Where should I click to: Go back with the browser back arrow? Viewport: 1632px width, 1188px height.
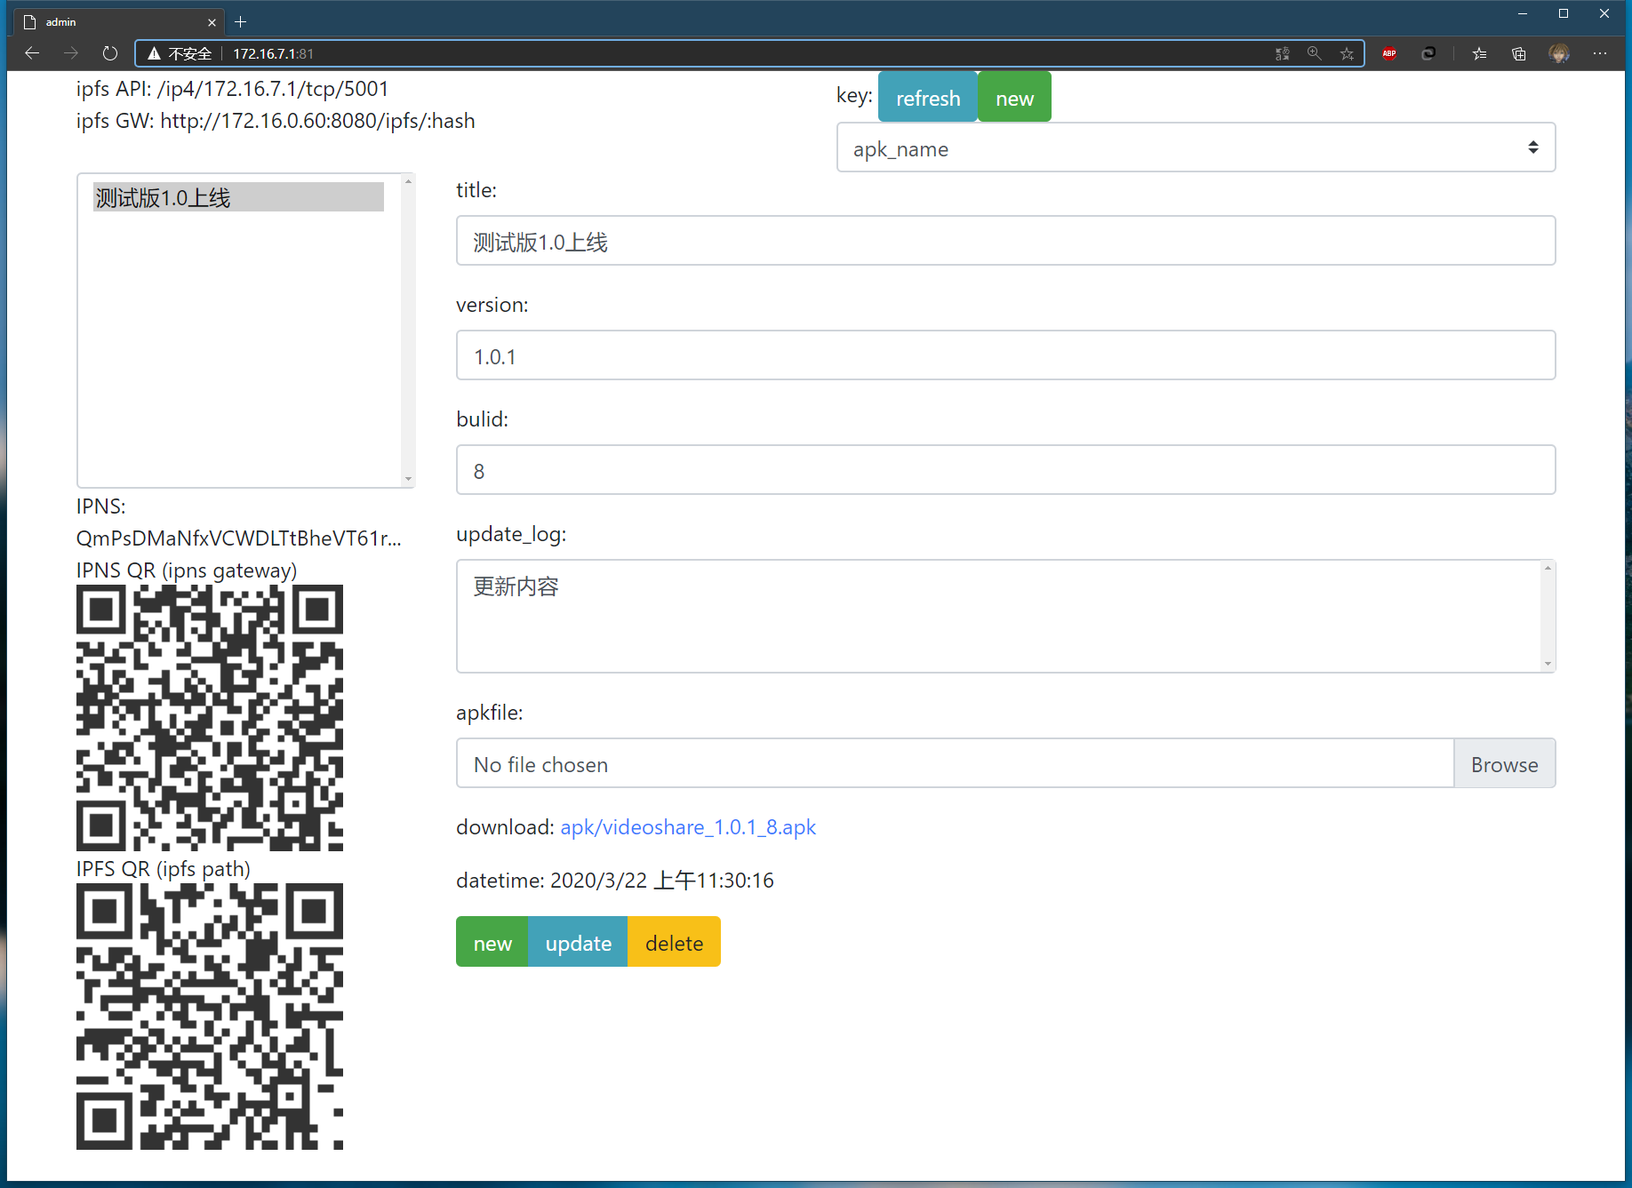(x=32, y=53)
